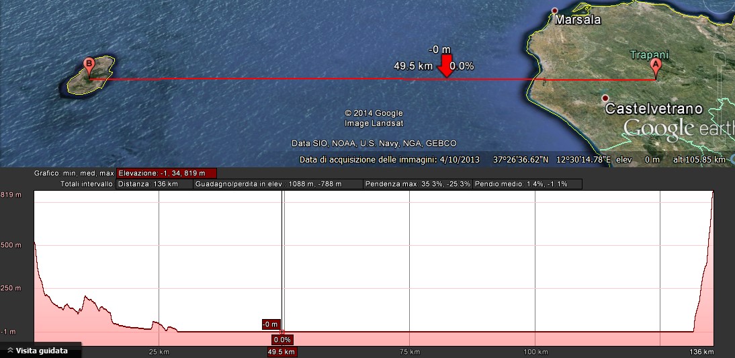The image size is (735, 358).
Task: Click the imagery acquisition date text
Action: [x=390, y=161]
